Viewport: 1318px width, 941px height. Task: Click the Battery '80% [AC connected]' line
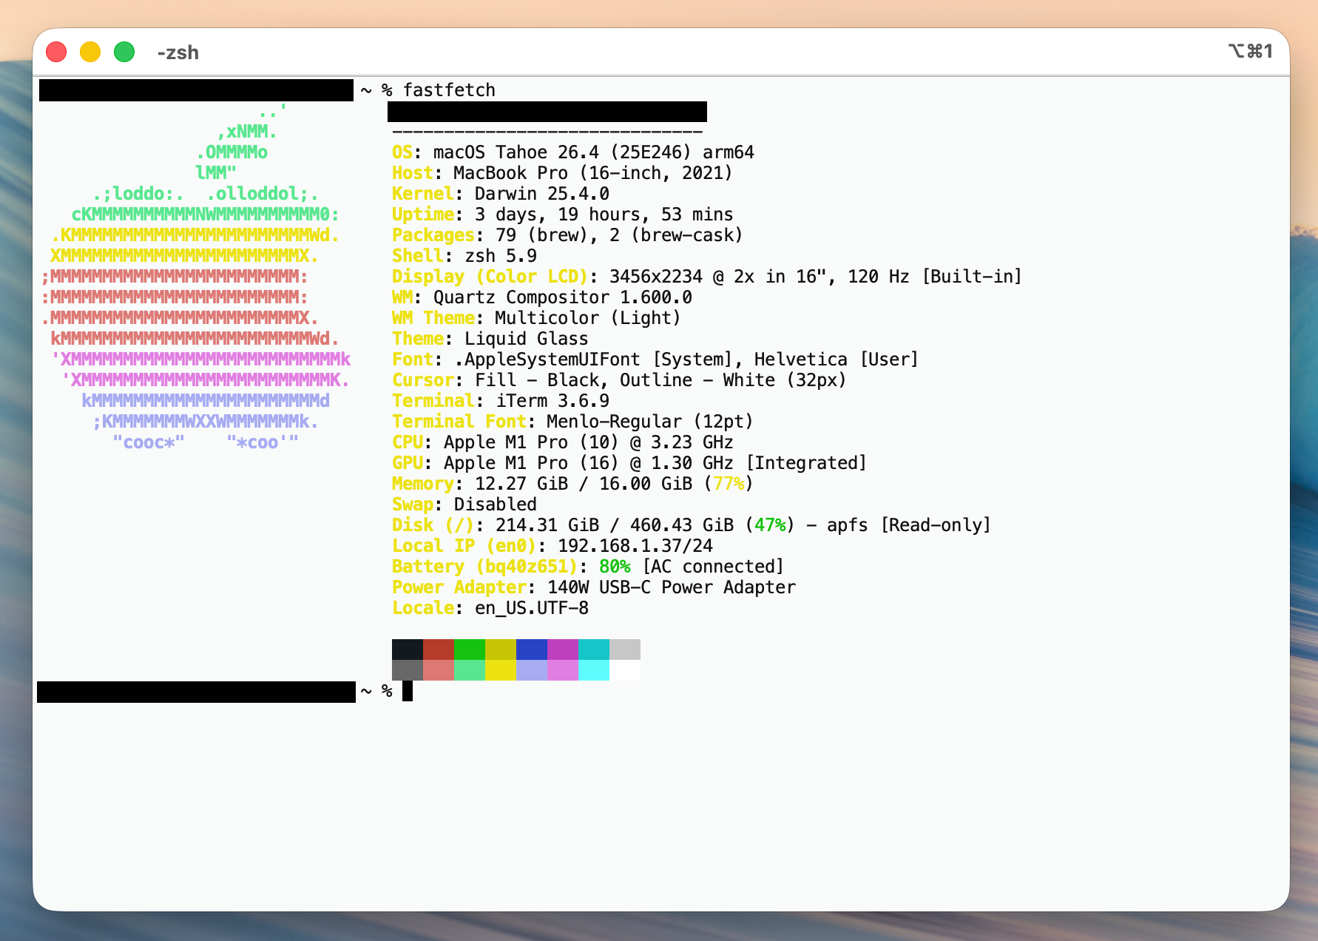[588, 567]
